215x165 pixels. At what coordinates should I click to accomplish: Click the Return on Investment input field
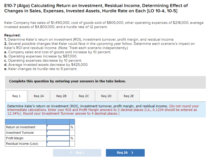pos(58,127)
